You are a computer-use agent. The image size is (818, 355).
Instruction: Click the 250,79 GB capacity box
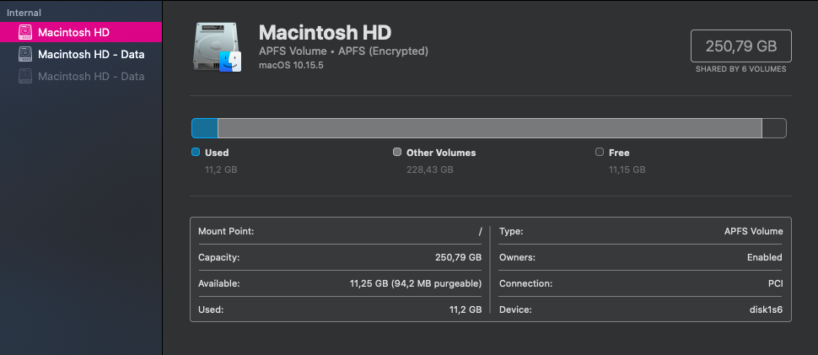(741, 46)
